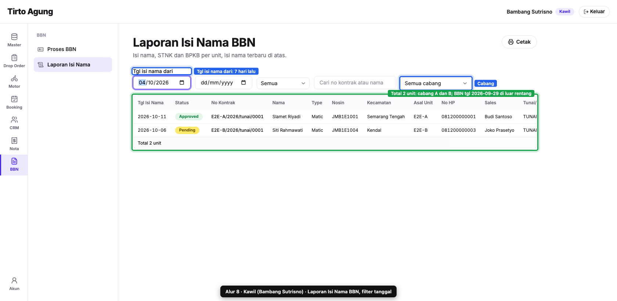Screen dimensions: 617x301
Task: Go to the Motor section
Action: (x=14, y=81)
